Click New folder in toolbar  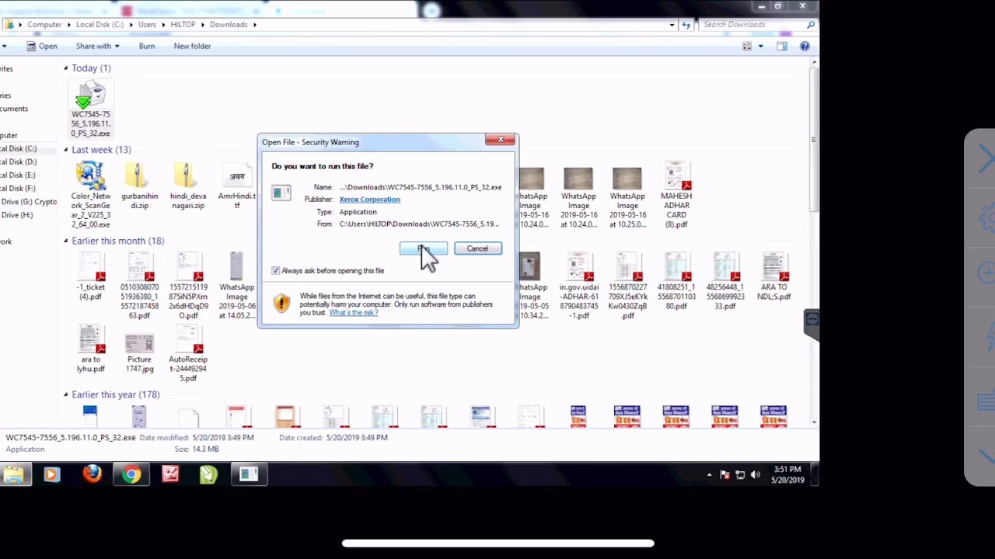pyautogui.click(x=192, y=46)
